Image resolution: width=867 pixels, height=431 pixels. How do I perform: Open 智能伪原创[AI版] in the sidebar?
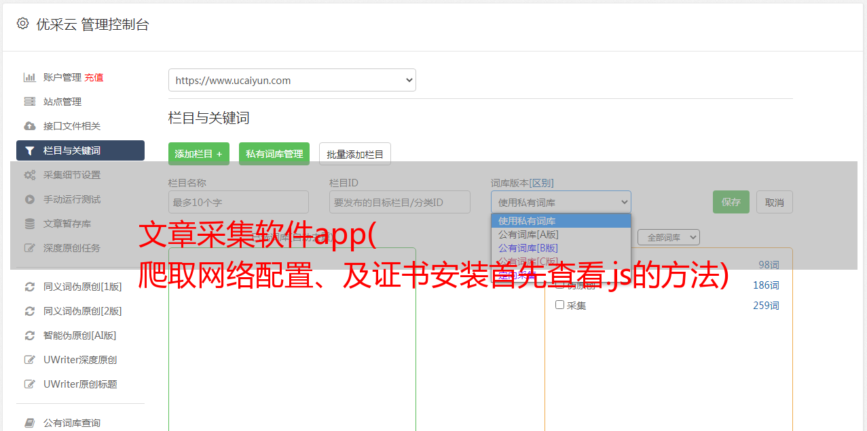(79, 335)
